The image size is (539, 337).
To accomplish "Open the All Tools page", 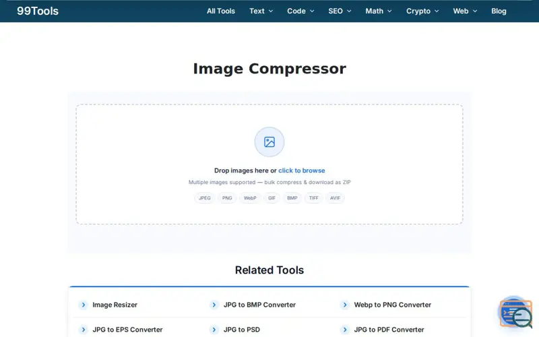I will [x=221, y=11].
